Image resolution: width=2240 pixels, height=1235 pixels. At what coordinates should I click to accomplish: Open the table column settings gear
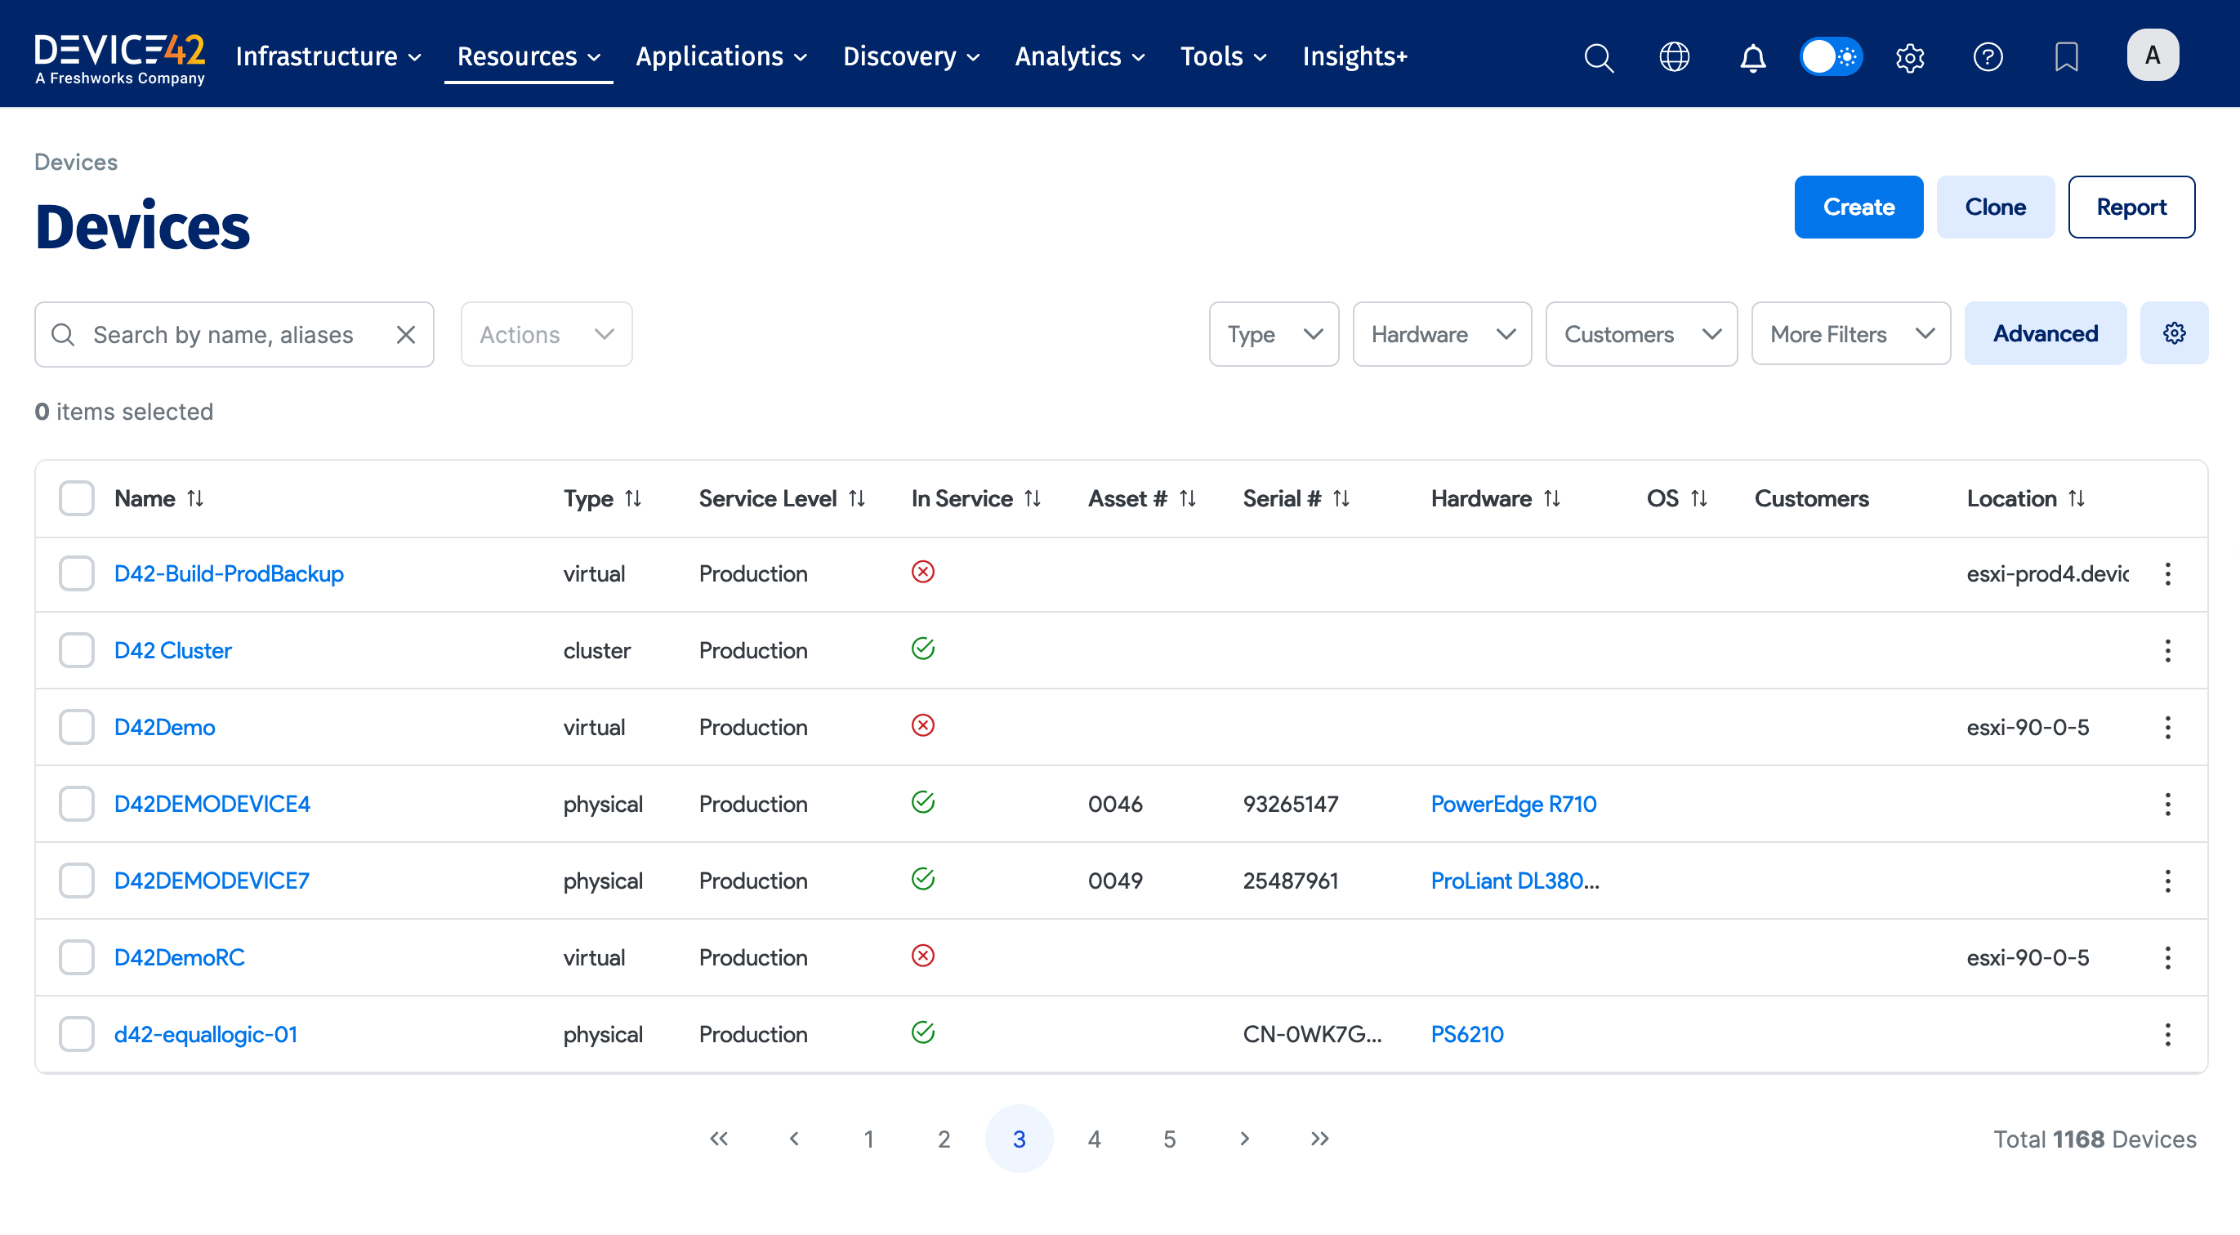tap(2175, 333)
